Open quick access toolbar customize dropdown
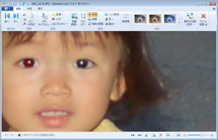This screenshot has height=140, width=218. pyautogui.click(x=28, y=4)
